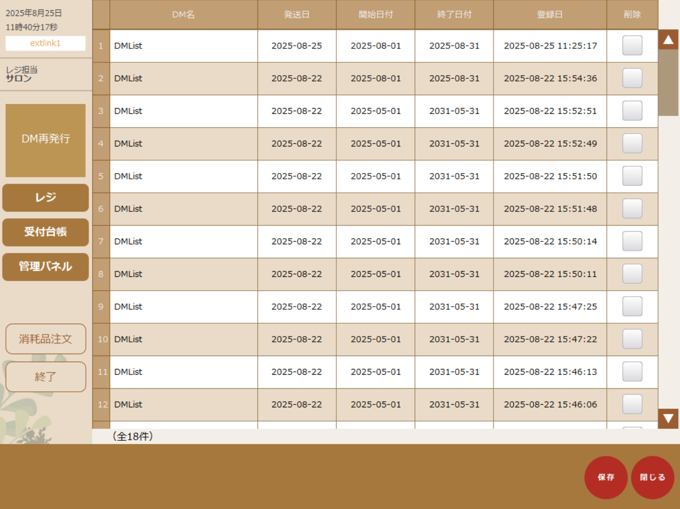Toggle the delete checkbox on row 5
Image resolution: width=680 pixels, height=509 pixels.
coord(632,176)
